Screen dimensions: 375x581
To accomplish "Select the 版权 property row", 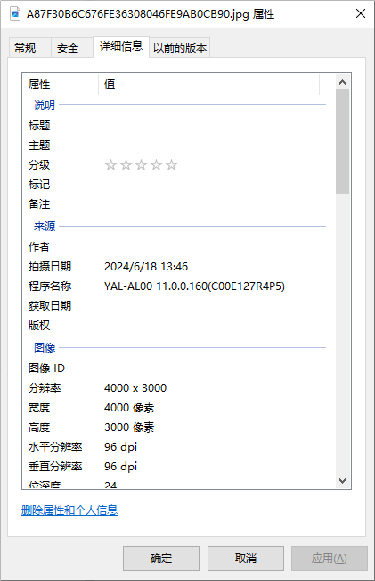I will [174, 326].
